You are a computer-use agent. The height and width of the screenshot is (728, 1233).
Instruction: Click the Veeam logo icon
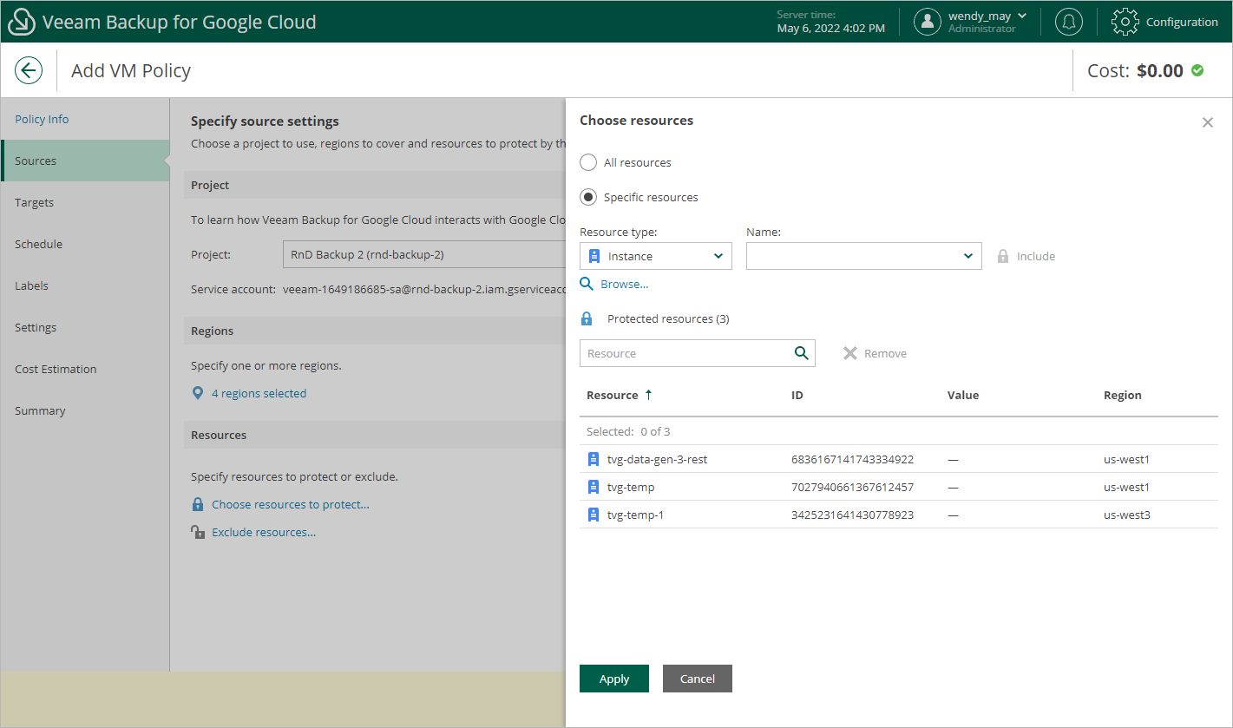point(21,22)
